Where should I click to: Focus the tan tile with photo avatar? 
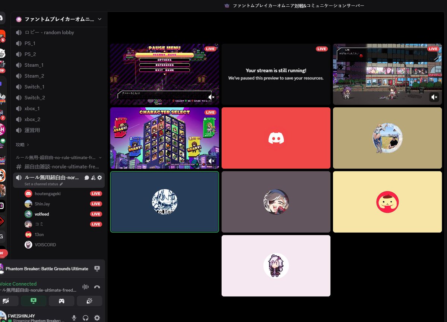(387, 138)
